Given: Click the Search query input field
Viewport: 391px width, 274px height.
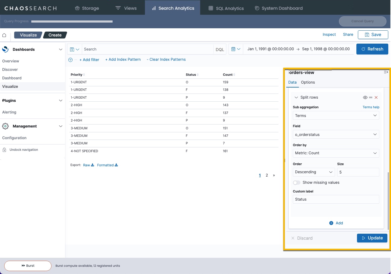Looking at the screenshot, I should click(148, 49).
